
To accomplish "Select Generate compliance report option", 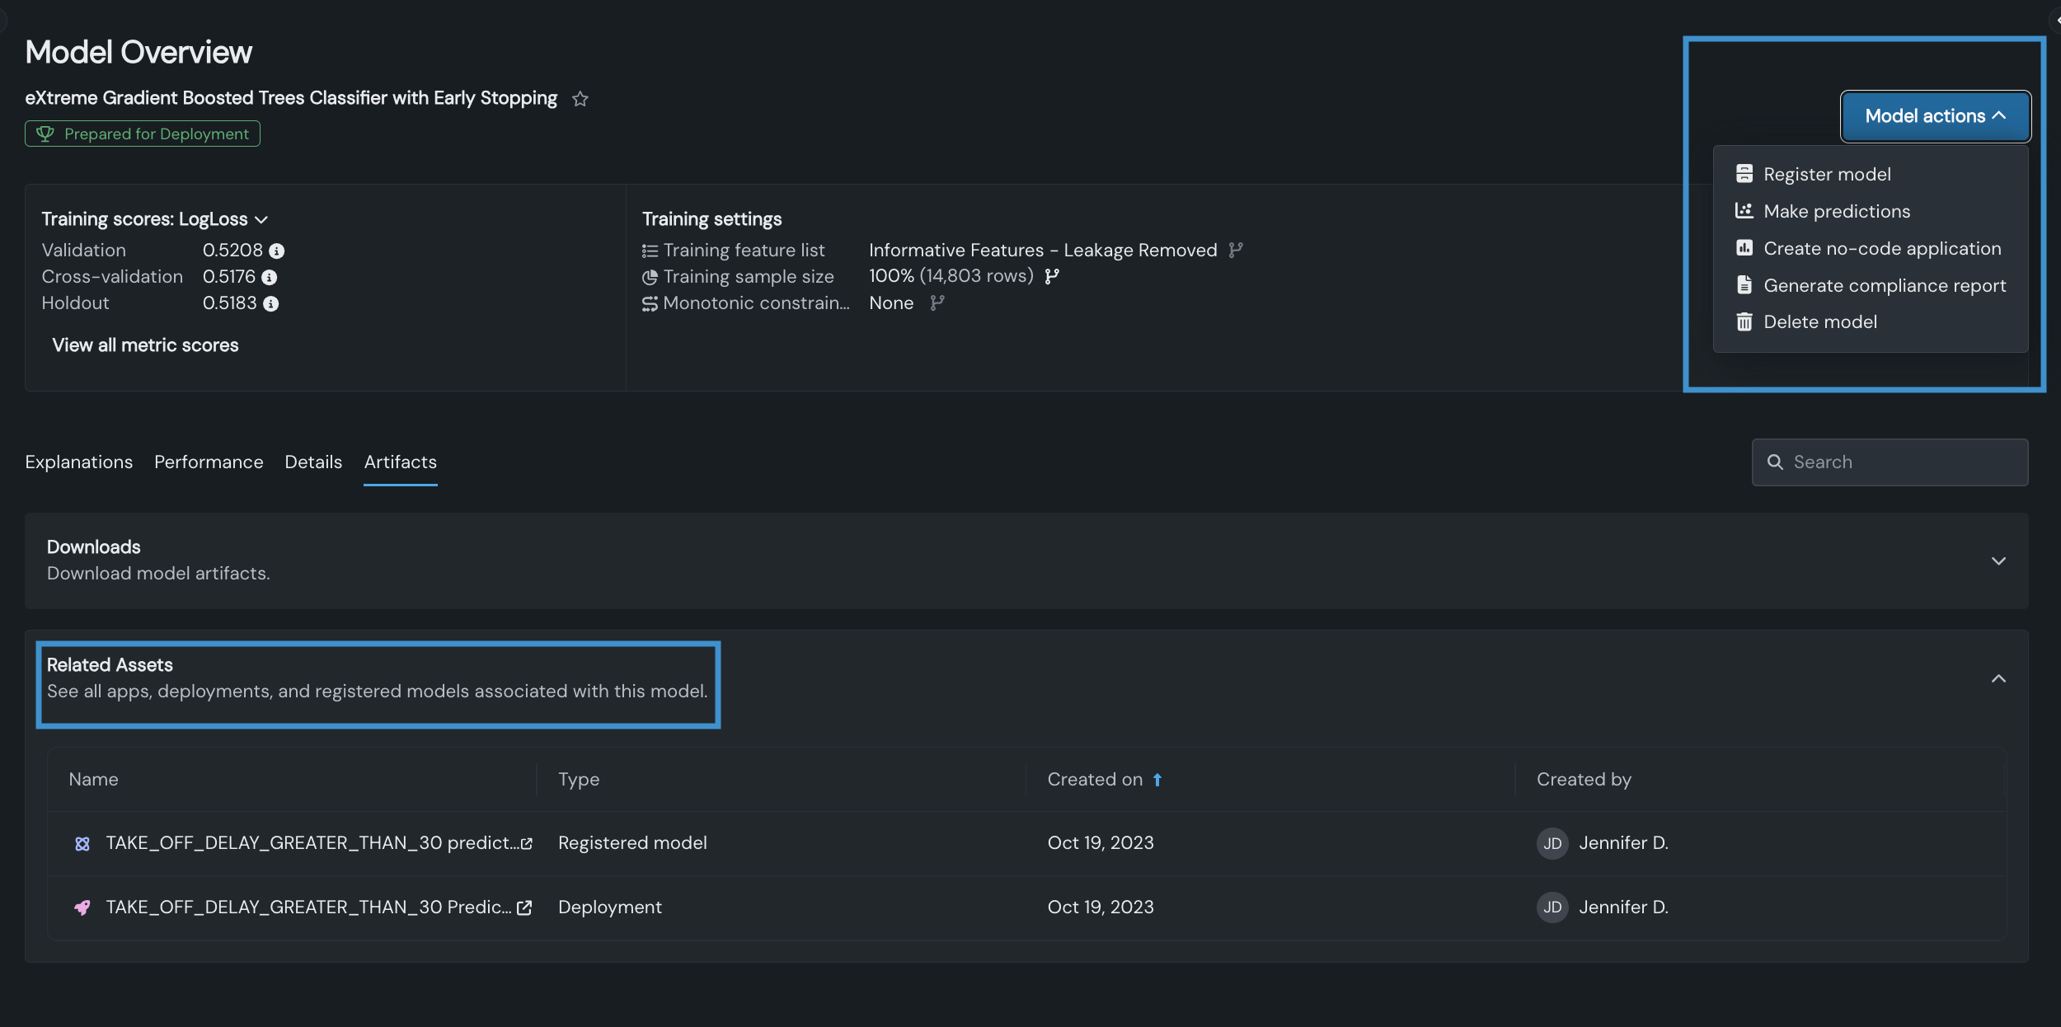I will [x=1884, y=286].
